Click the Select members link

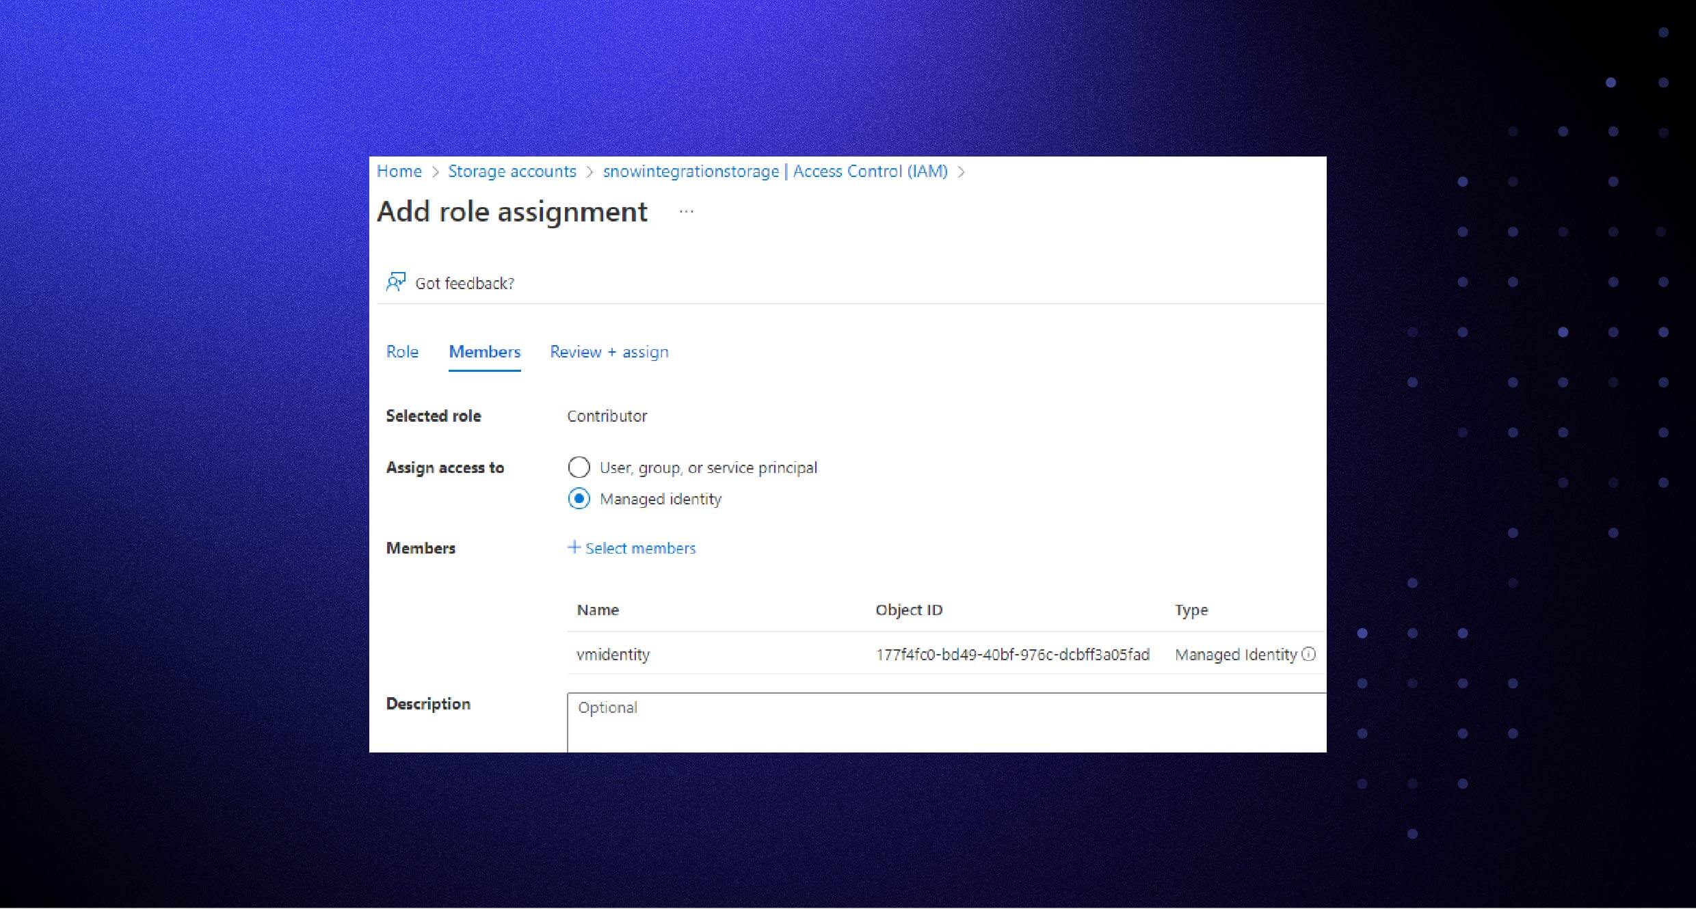640,547
